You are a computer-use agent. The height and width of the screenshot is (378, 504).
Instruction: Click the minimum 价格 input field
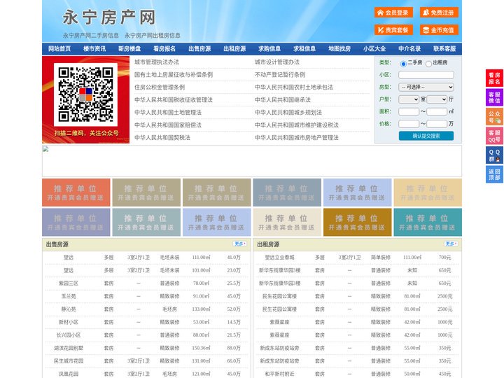(x=409, y=124)
